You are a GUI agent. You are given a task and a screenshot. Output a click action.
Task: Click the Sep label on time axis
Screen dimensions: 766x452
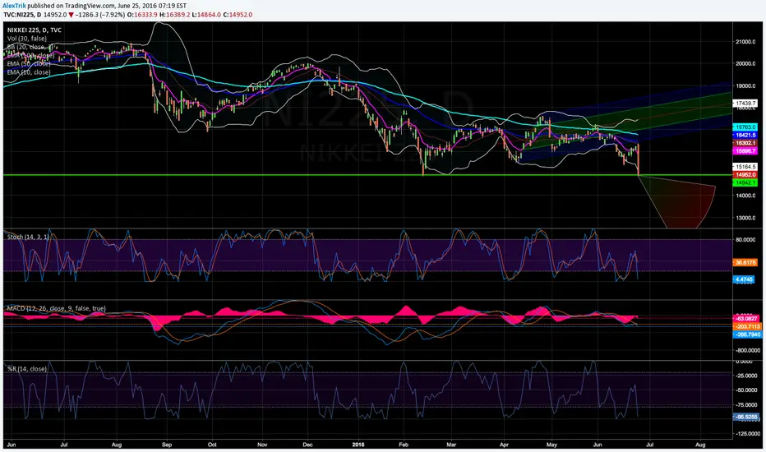167,445
